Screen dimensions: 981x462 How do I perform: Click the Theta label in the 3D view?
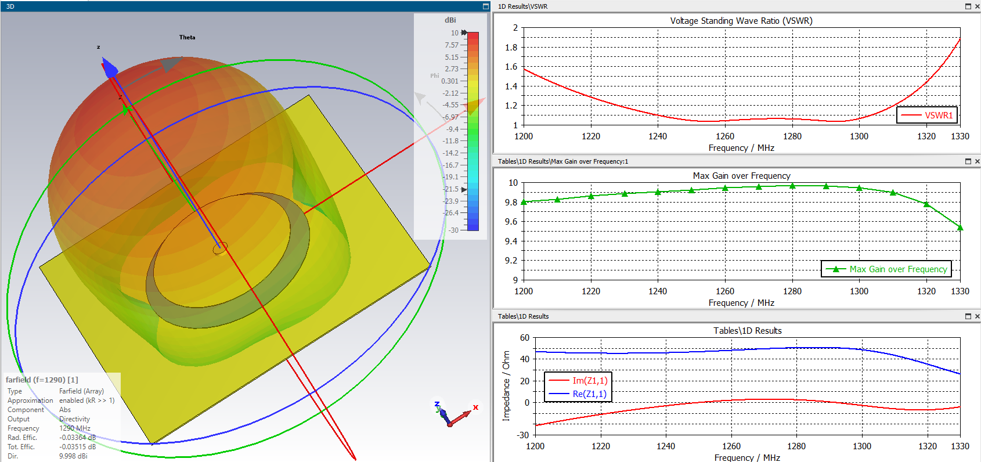(x=187, y=37)
